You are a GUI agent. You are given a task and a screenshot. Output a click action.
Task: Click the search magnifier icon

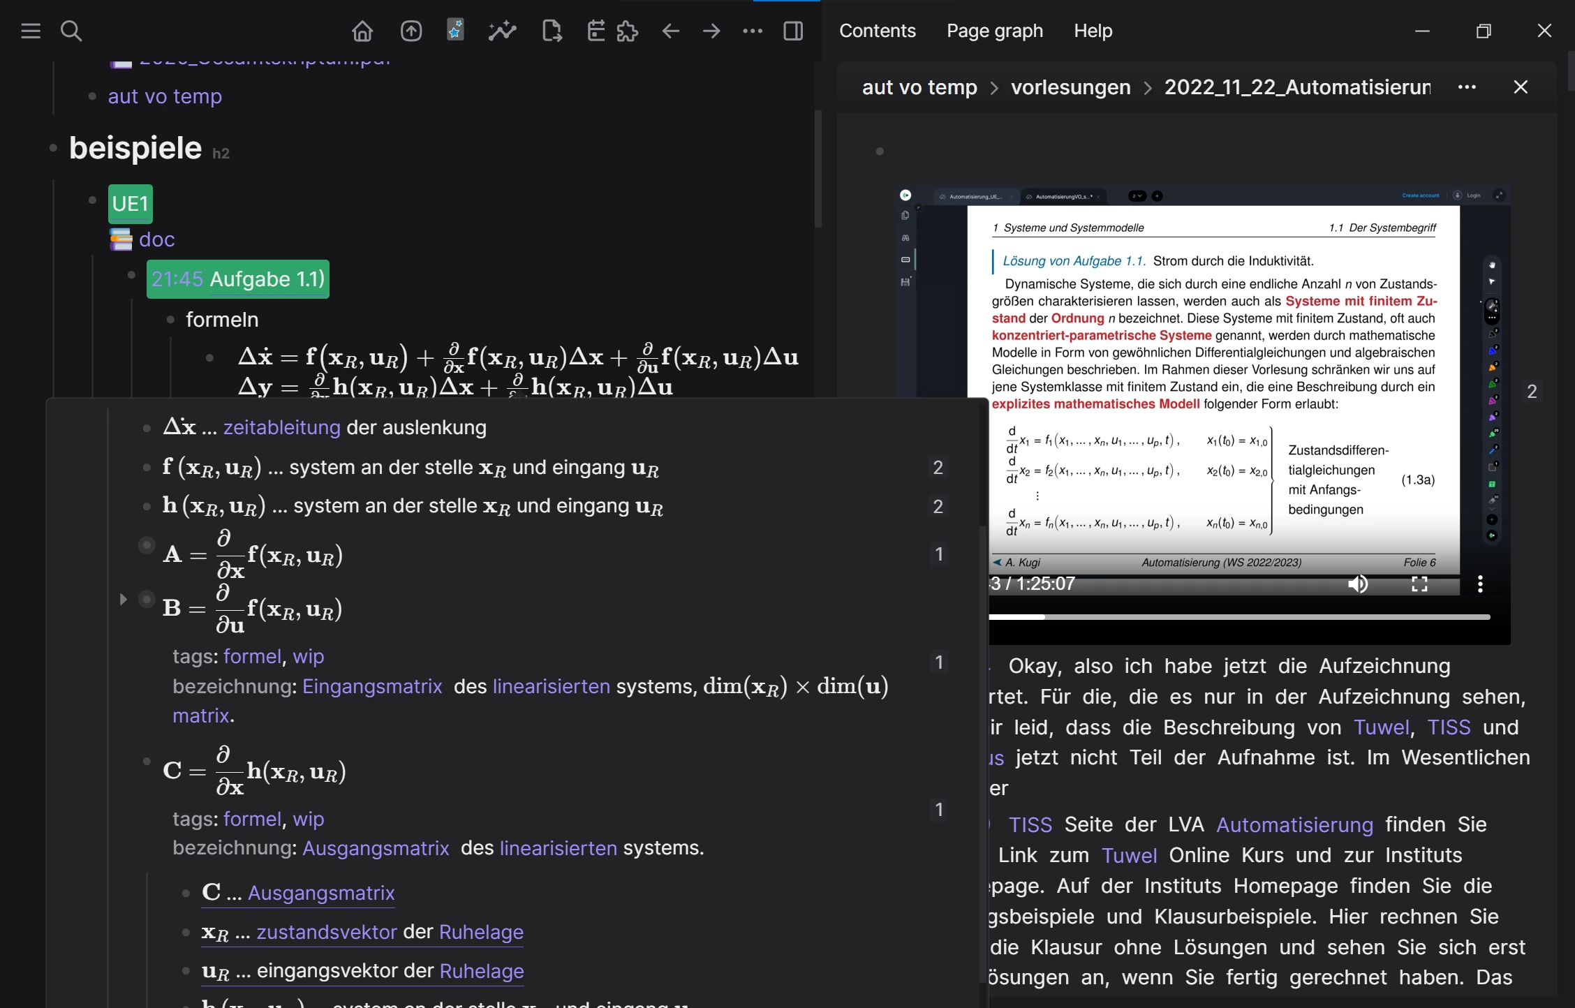[71, 31]
